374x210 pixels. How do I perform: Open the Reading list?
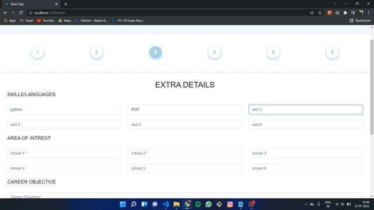[360, 21]
